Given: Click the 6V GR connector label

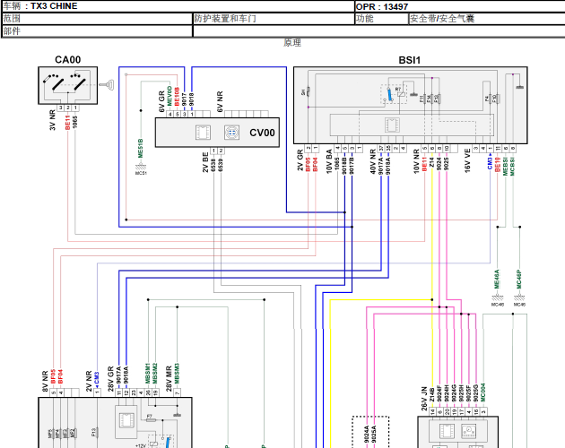Looking at the screenshot, I should 161,101.
